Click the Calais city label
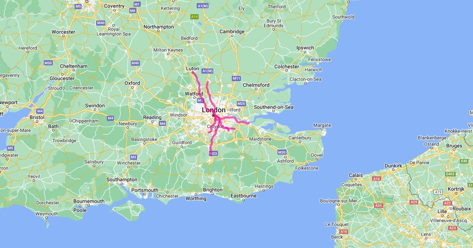 356,175
